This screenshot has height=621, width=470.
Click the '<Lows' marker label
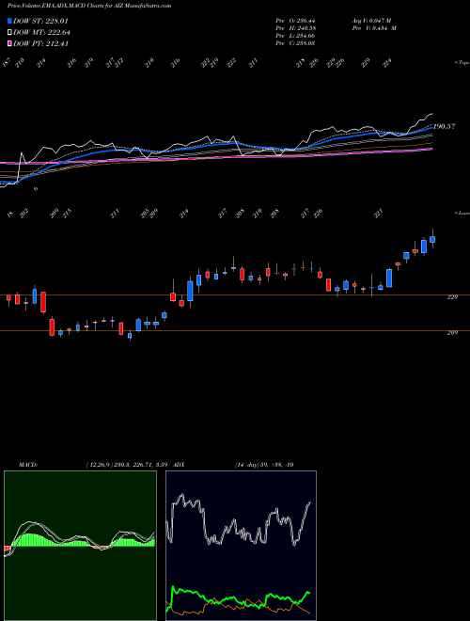(462, 213)
